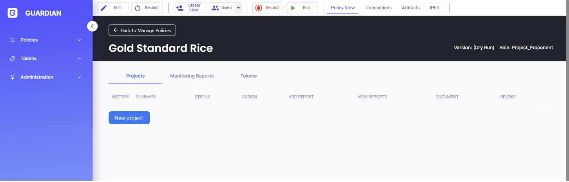Open the Artifacts view
Viewport: 569px width, 182px height.
point(410,8)
